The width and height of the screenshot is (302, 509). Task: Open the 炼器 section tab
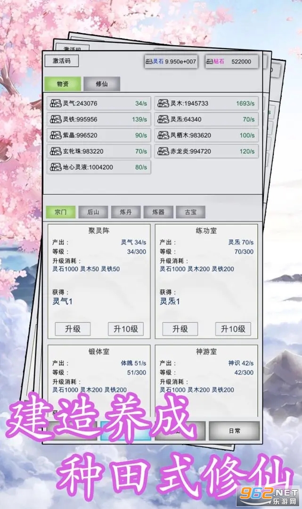point(158,212)
